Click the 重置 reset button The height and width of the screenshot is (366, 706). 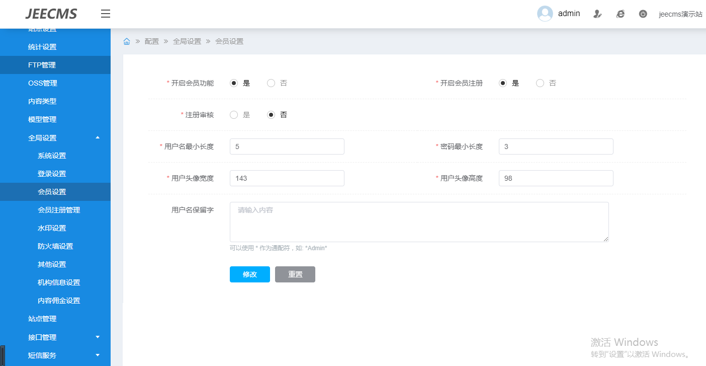click(295, 274)
